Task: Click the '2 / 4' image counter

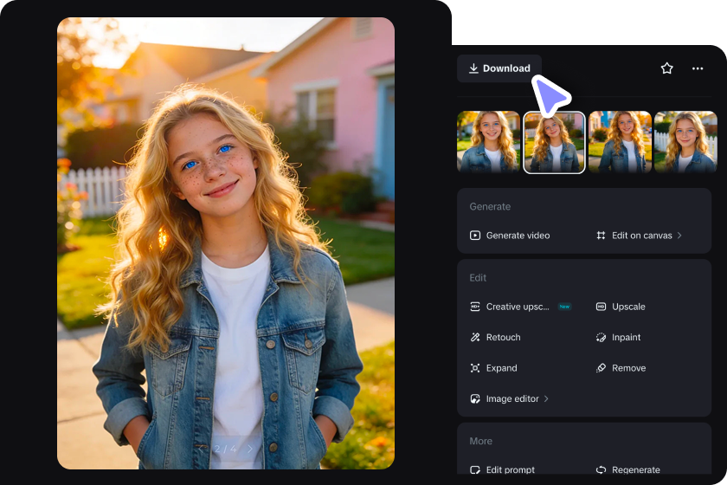Action: 225,449
